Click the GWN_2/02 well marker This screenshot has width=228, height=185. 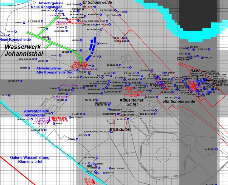[x=202, y=58]
